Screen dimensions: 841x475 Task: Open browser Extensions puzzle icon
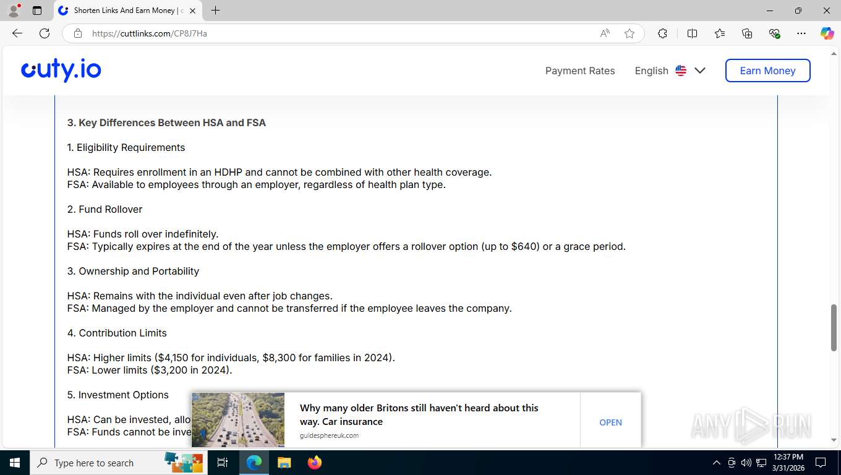tap(663, 33)
